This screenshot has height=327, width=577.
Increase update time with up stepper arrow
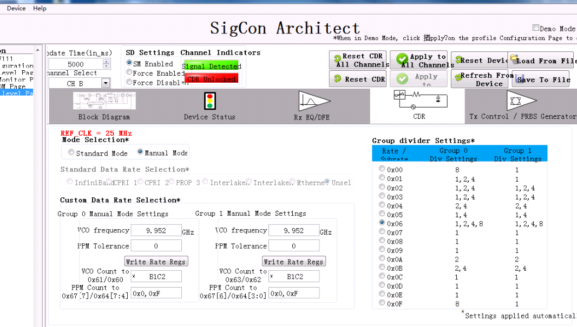click(x=106, y=62)
